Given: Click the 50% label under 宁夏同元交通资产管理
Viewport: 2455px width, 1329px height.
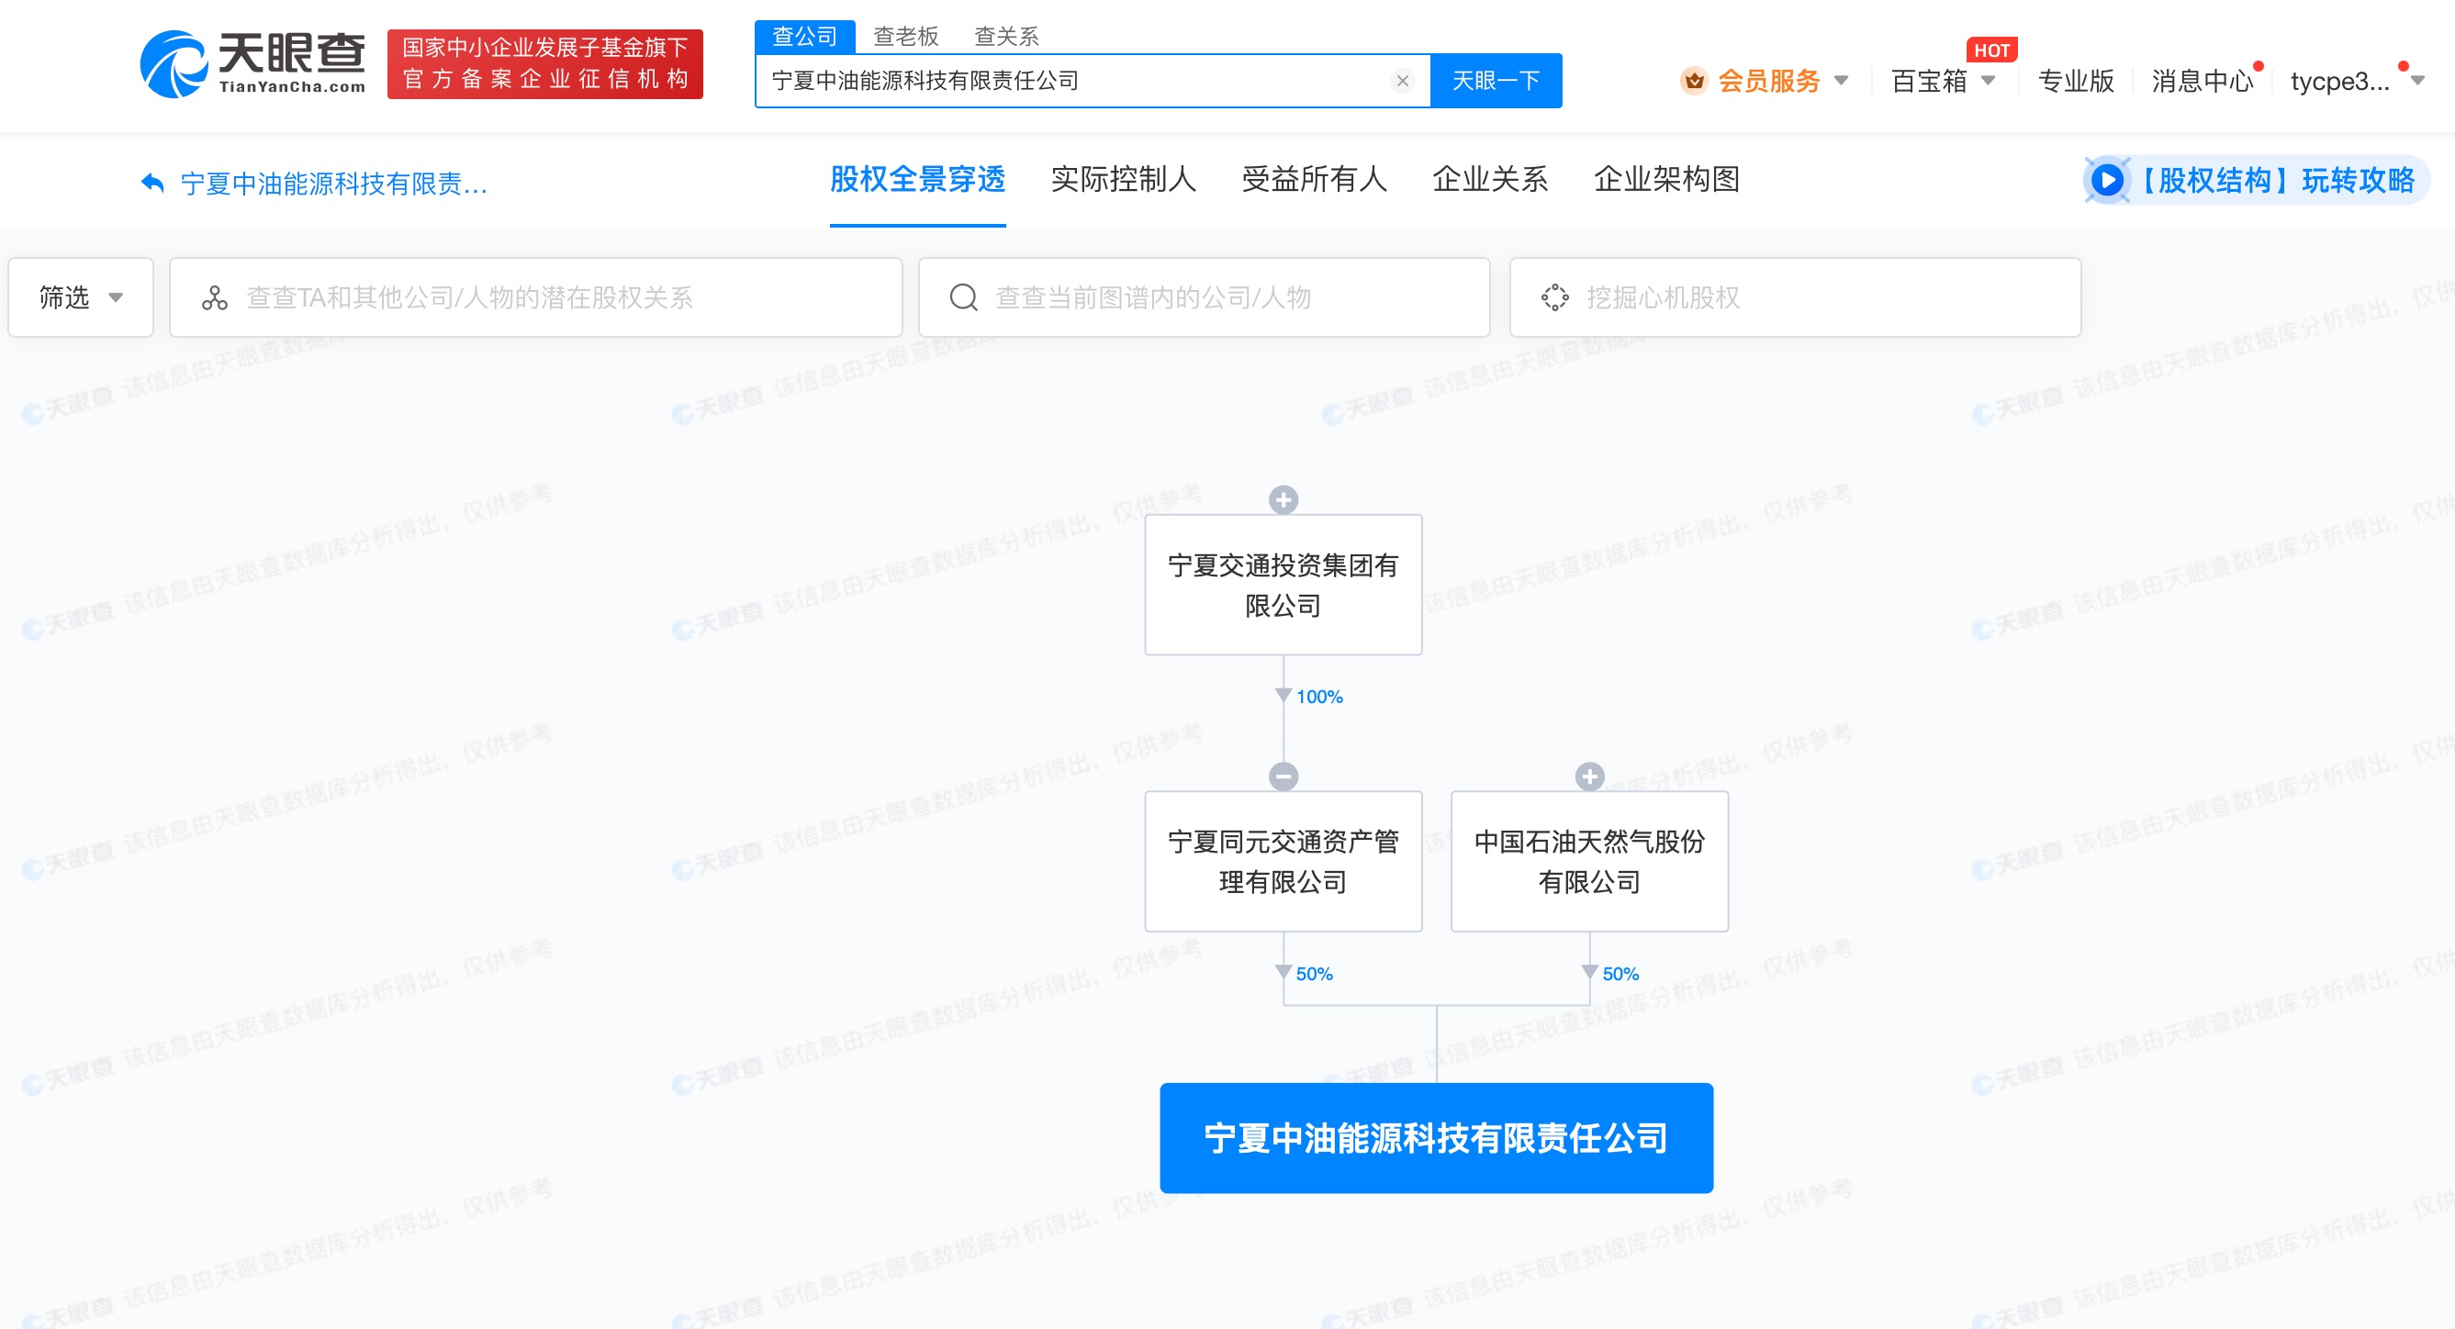Looking at the screenshot, I should point(1313,974).
